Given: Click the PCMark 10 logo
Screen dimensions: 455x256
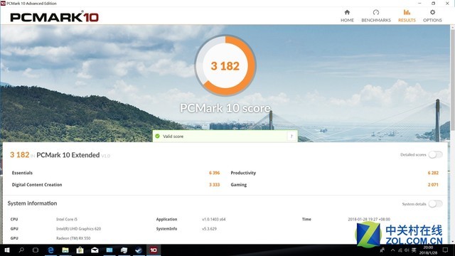Looking at the screenshot, I should point(54,17).
